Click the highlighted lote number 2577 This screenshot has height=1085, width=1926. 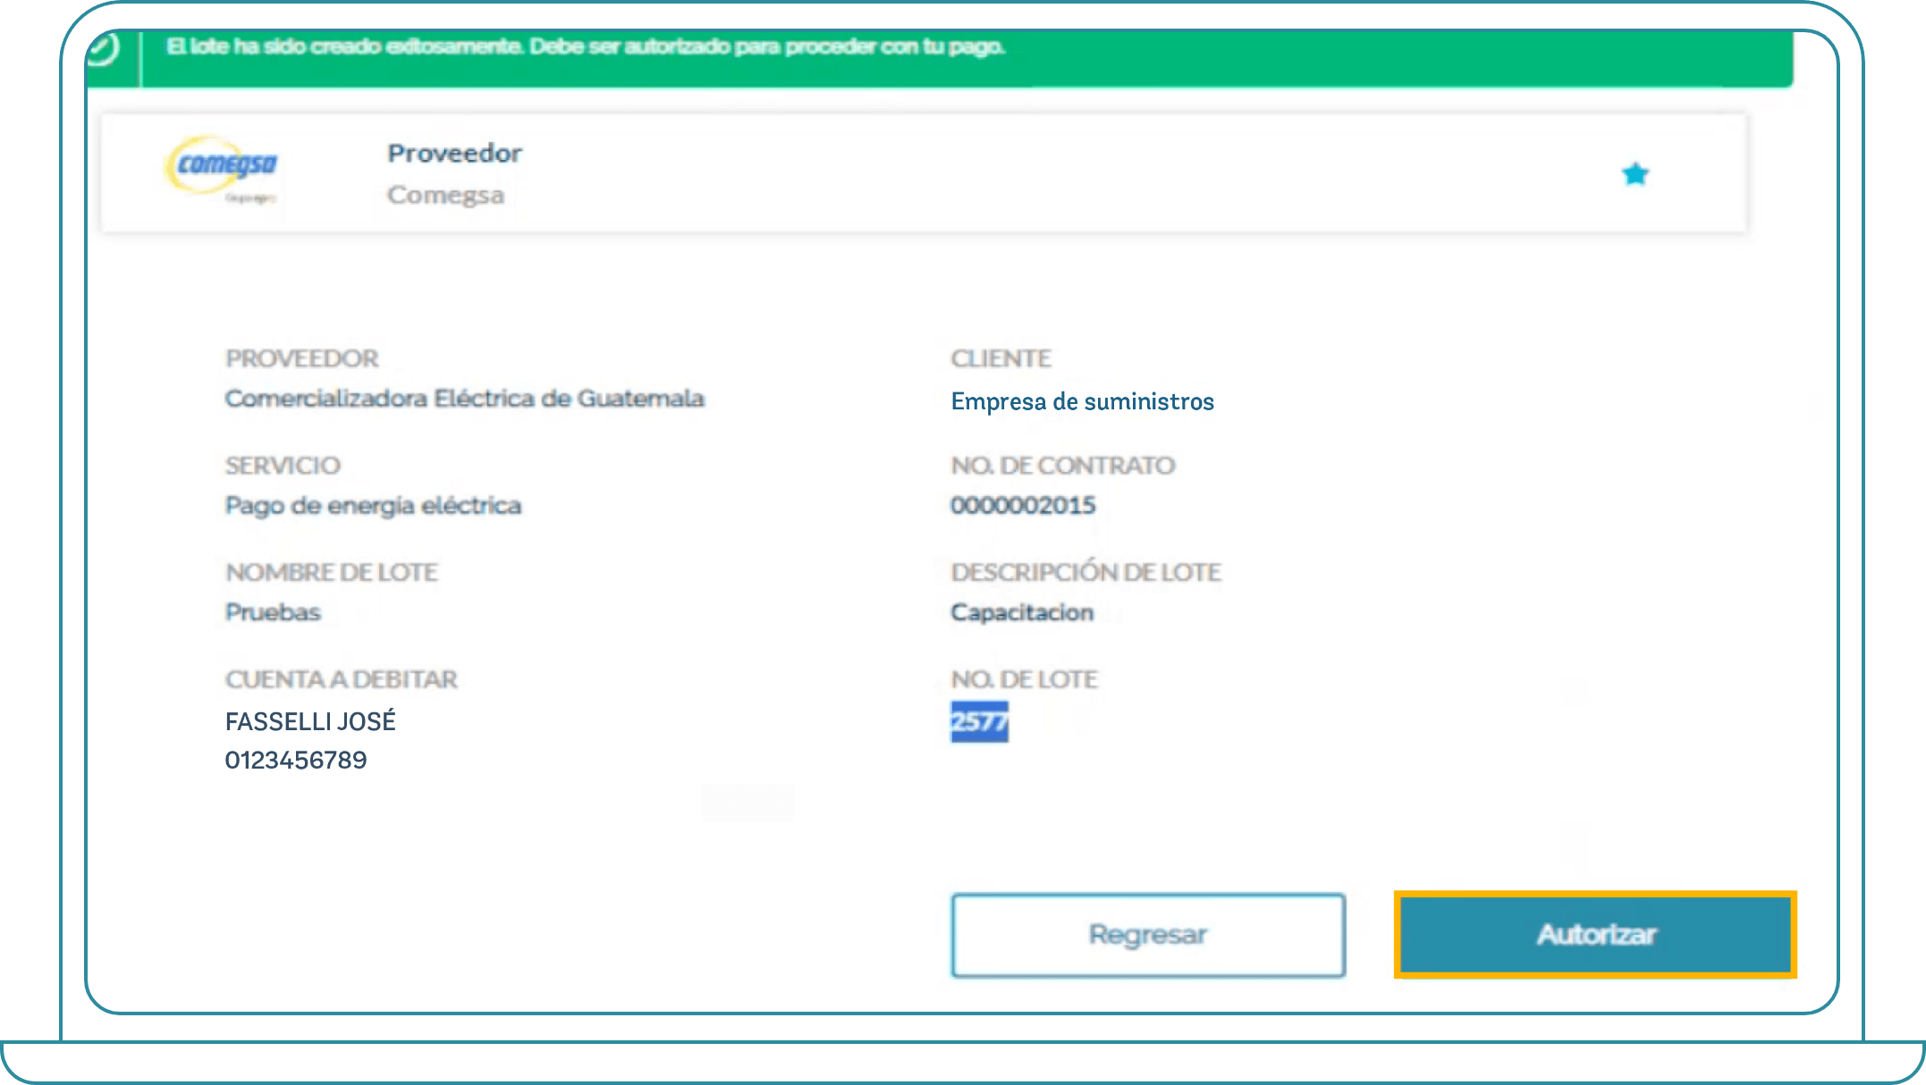pyautogui.click(x=979, y=721)
